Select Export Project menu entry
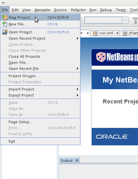138x179 pixels. coord(40,95)
